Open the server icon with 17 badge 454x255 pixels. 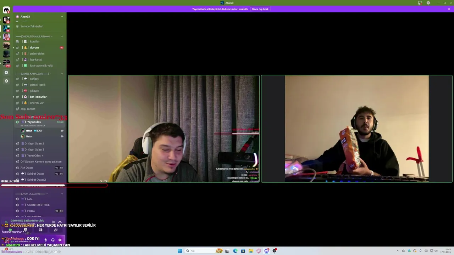coord(6,36)
